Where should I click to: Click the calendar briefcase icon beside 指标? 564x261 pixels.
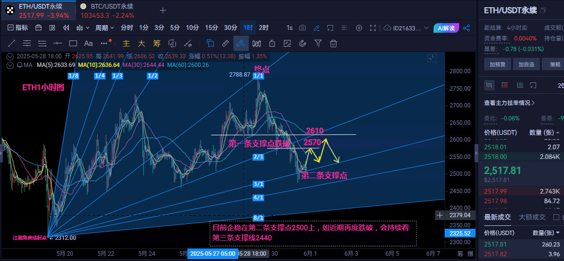pos(38,28)
